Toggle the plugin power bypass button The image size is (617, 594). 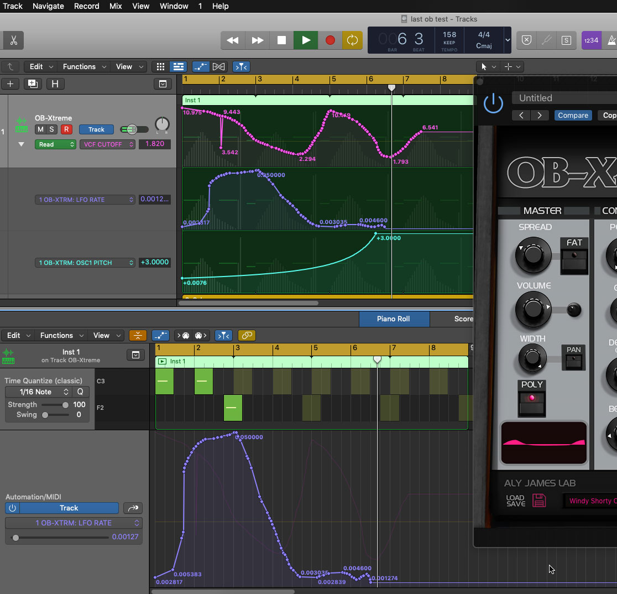tap(493, 105)
